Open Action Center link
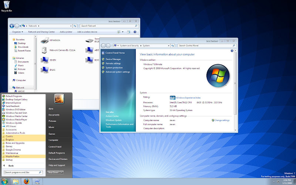The image size is (296, 185). pyautogui.click(x=112, y=116)
